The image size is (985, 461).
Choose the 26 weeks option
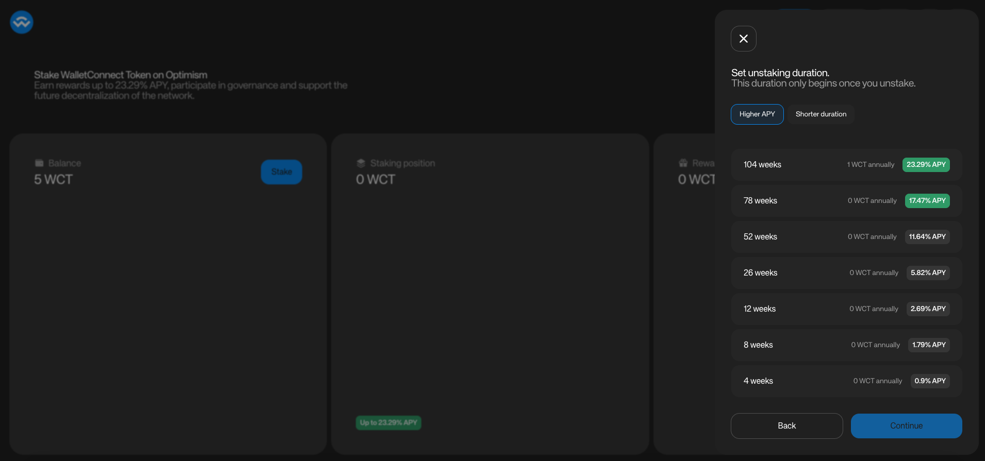click(x=846, y=273)
